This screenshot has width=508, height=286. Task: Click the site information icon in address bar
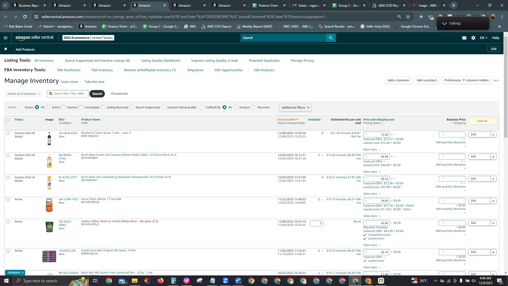point(36,17)
